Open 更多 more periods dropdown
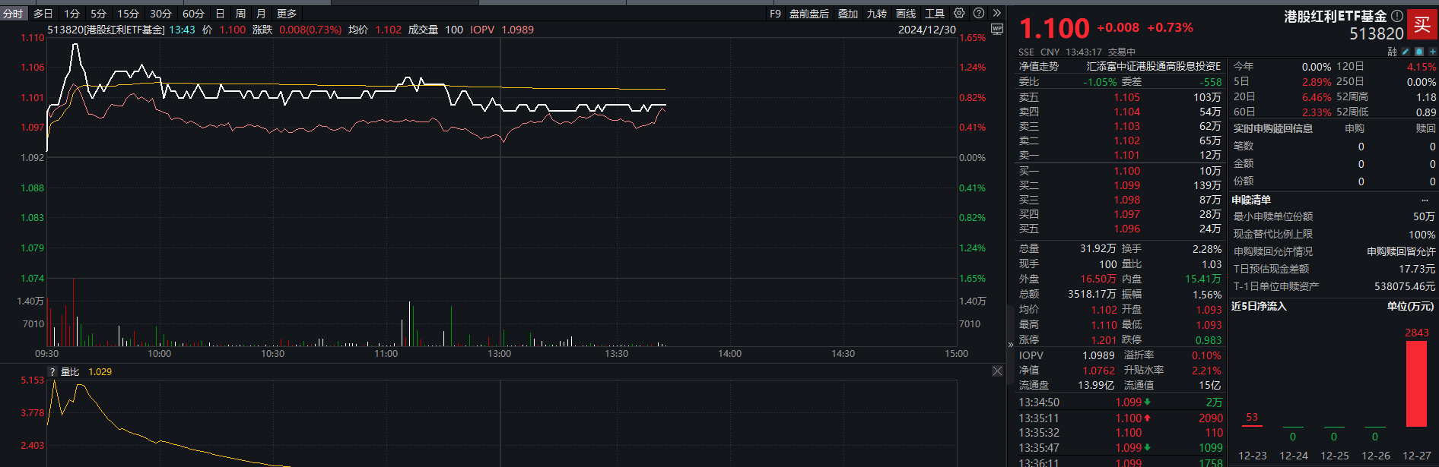Viewport: 1439px width, 467px height. tap(287, 14)
